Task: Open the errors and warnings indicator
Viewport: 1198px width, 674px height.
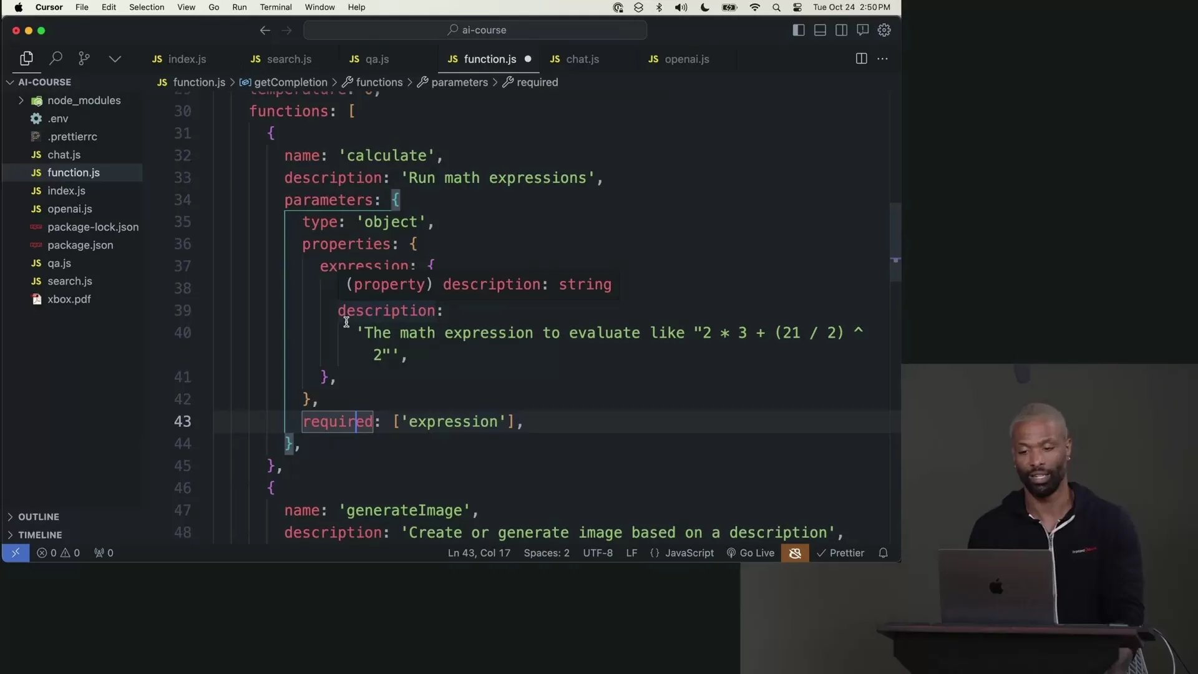Action: point(59,553)
